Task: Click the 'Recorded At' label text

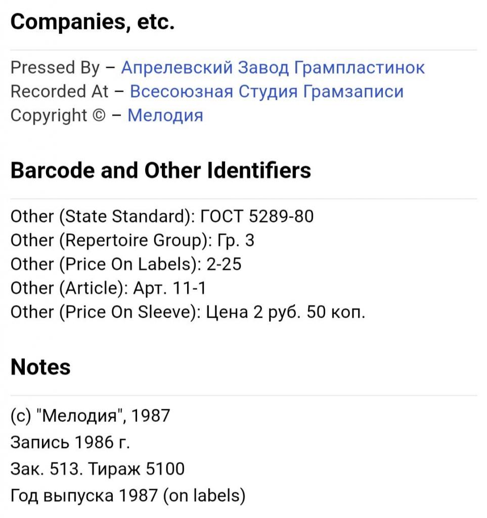Action: tap(60, 92)
